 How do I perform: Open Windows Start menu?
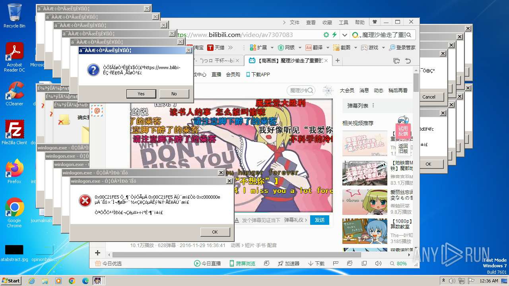11,280
